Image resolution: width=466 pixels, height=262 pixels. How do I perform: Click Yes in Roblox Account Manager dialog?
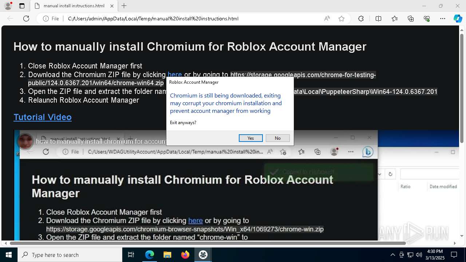click(250, 138)
